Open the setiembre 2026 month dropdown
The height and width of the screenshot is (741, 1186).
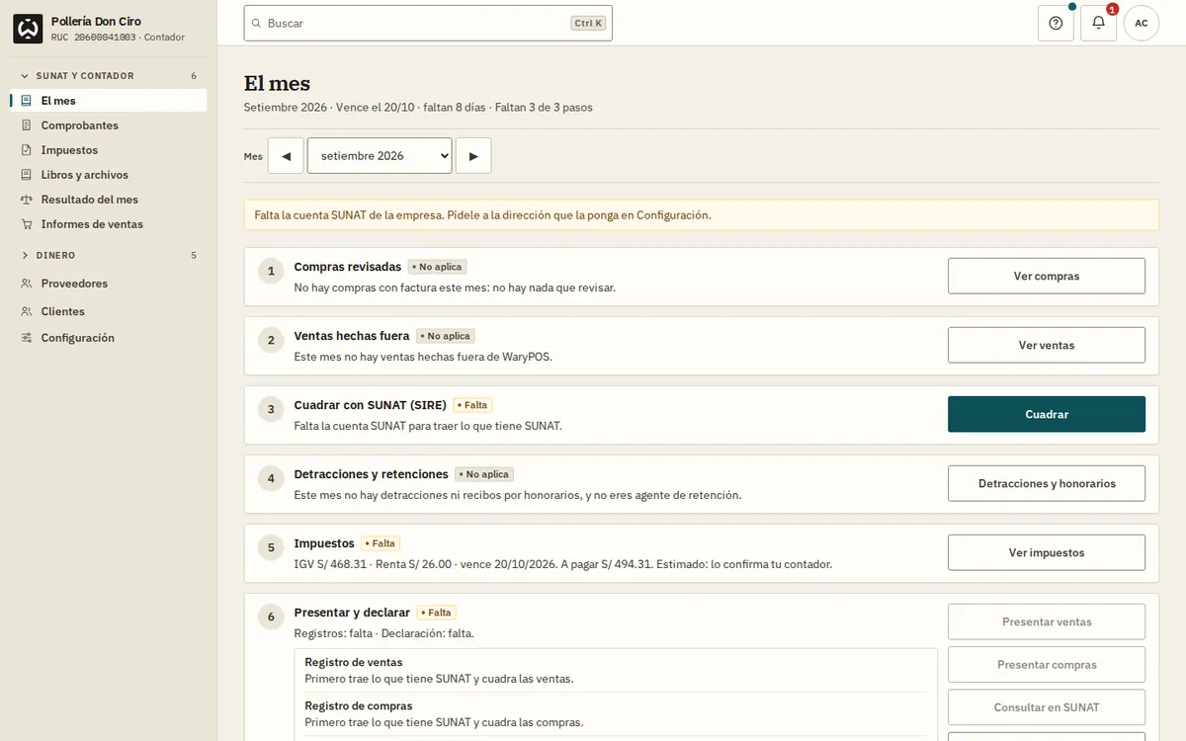tap(380, 156)
